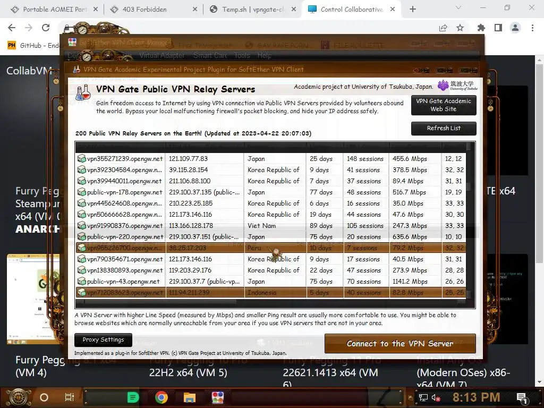The height and width of the screenshot is (408, 544).
Task: Select the Peru server row 38.25.17.203
Action: pyautogui.click(x=270, y=248)
